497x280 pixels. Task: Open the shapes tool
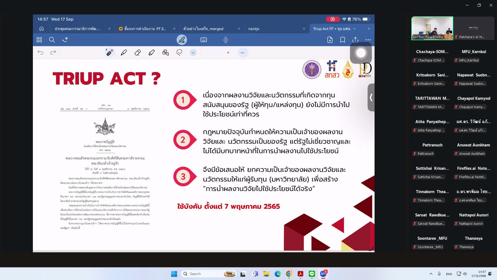[165, 53]
